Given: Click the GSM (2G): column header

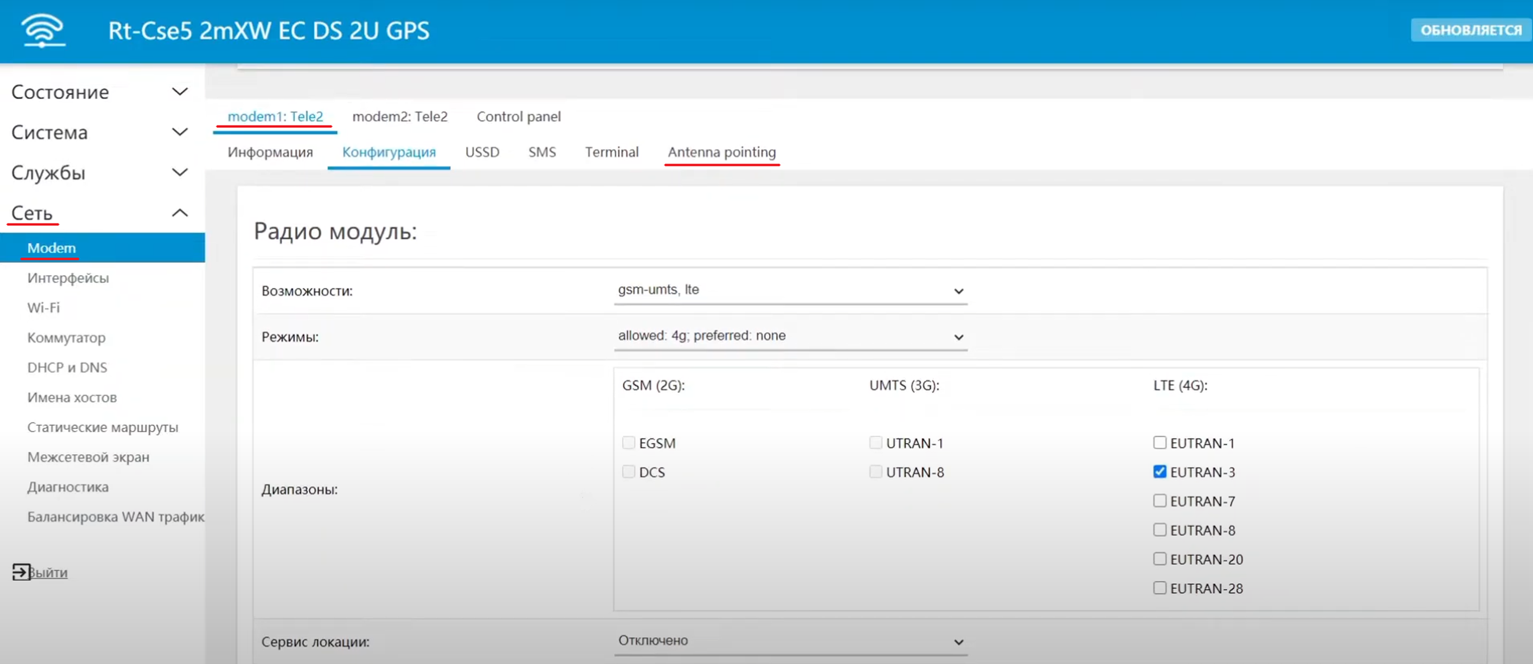Looking at the screenshot, I should 653,385.
